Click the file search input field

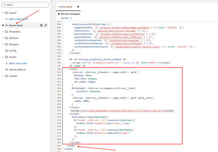click(x=25, y=5)
